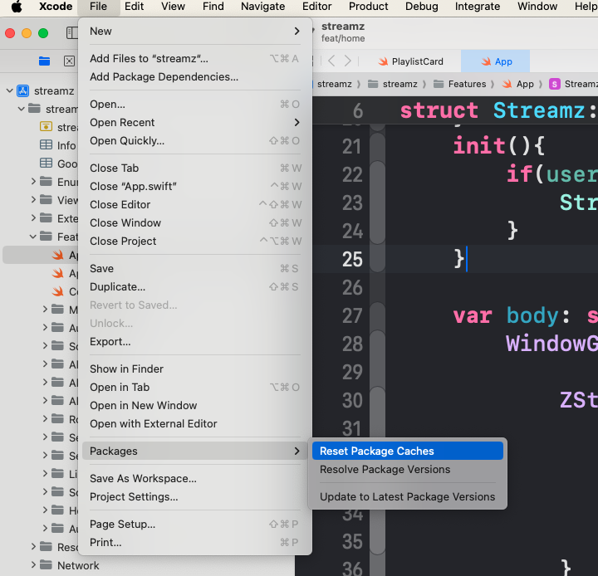Open the Source Control navigator icon
This screenshot has height=576, width=598.
[x=69, y=61]
